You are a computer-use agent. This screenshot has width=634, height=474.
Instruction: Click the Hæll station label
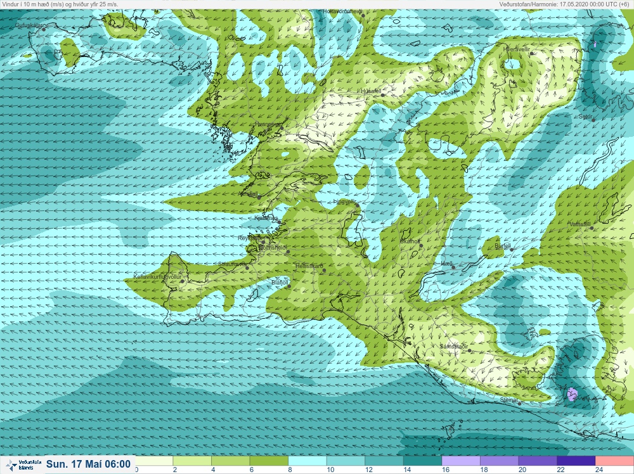coord(446,264)
